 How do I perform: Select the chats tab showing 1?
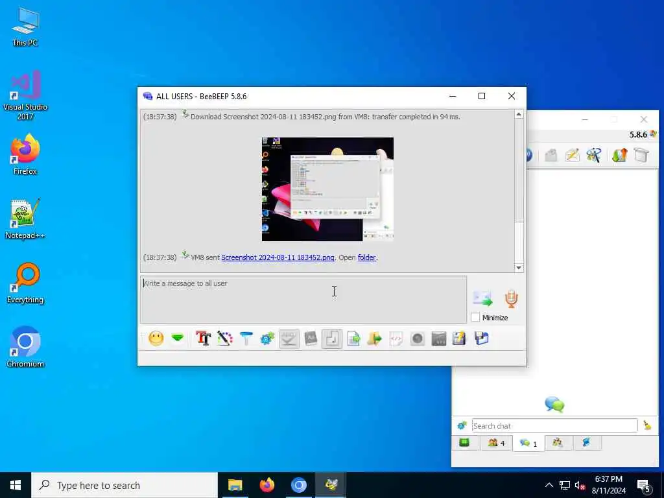pos(528,443)
